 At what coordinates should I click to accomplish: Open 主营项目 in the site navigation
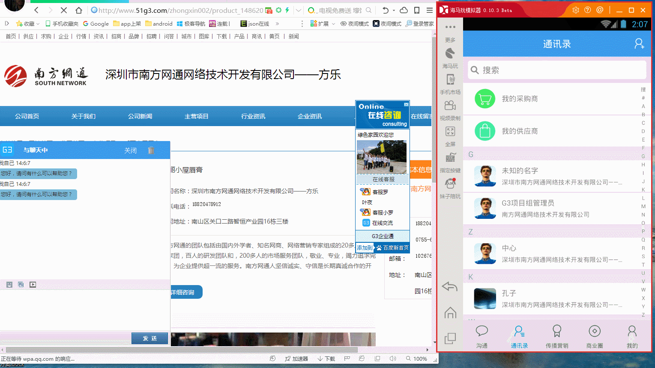pos(197,116)
